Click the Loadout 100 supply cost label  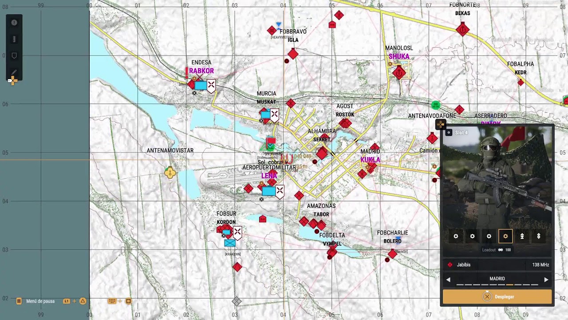pos(497,250)
